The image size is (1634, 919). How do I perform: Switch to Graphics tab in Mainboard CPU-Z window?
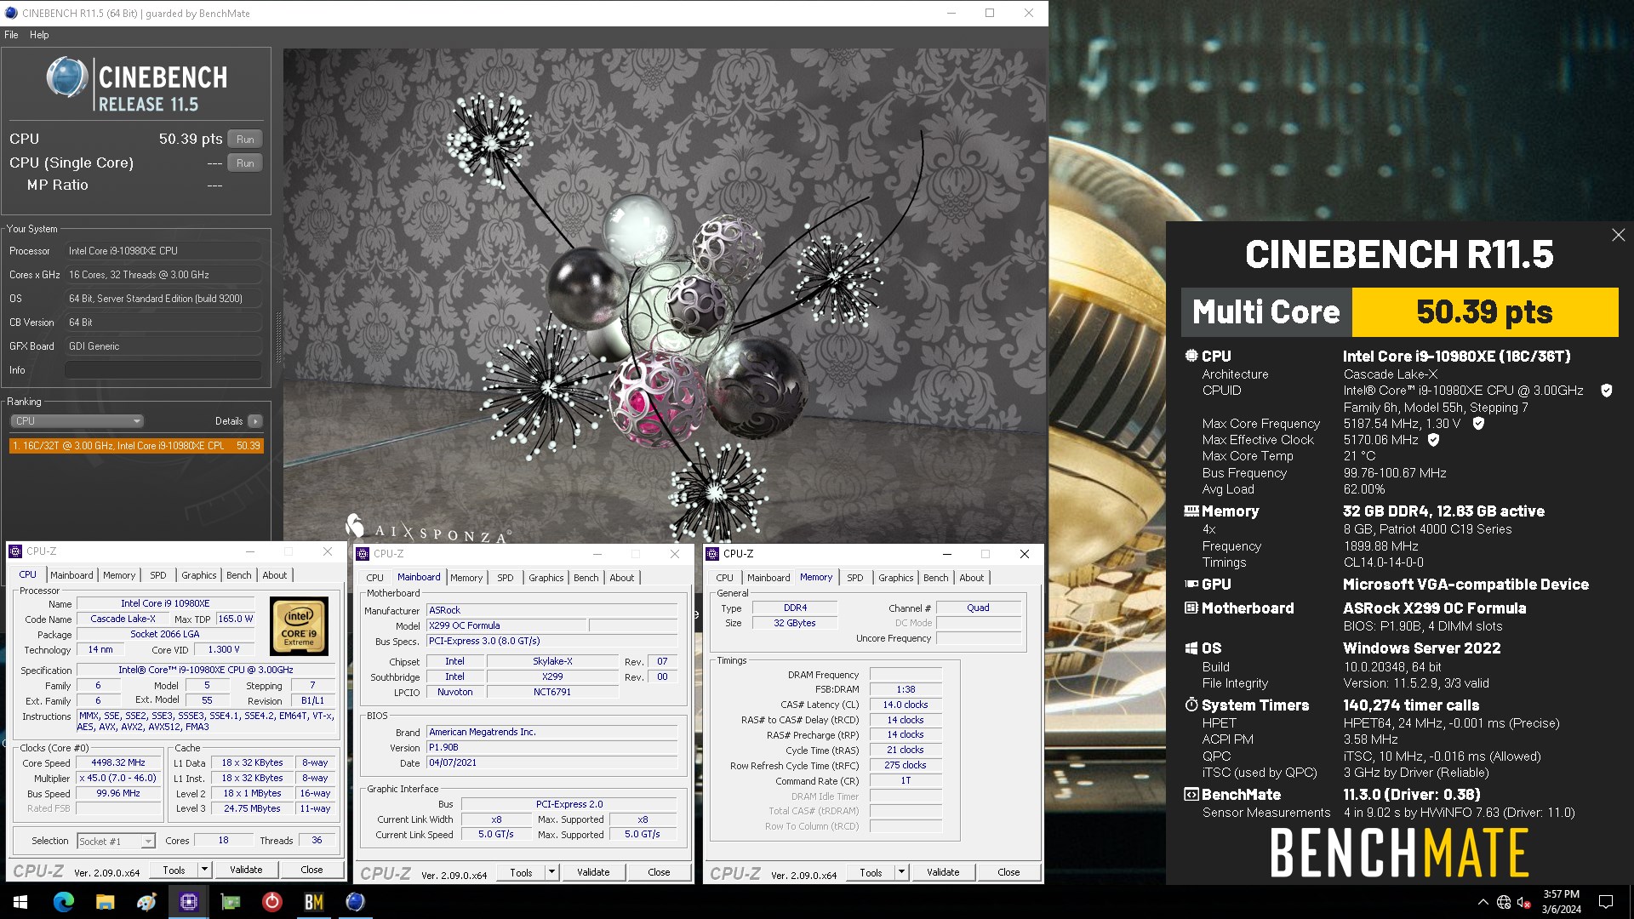pyautogui.click(x=546, y=578)
